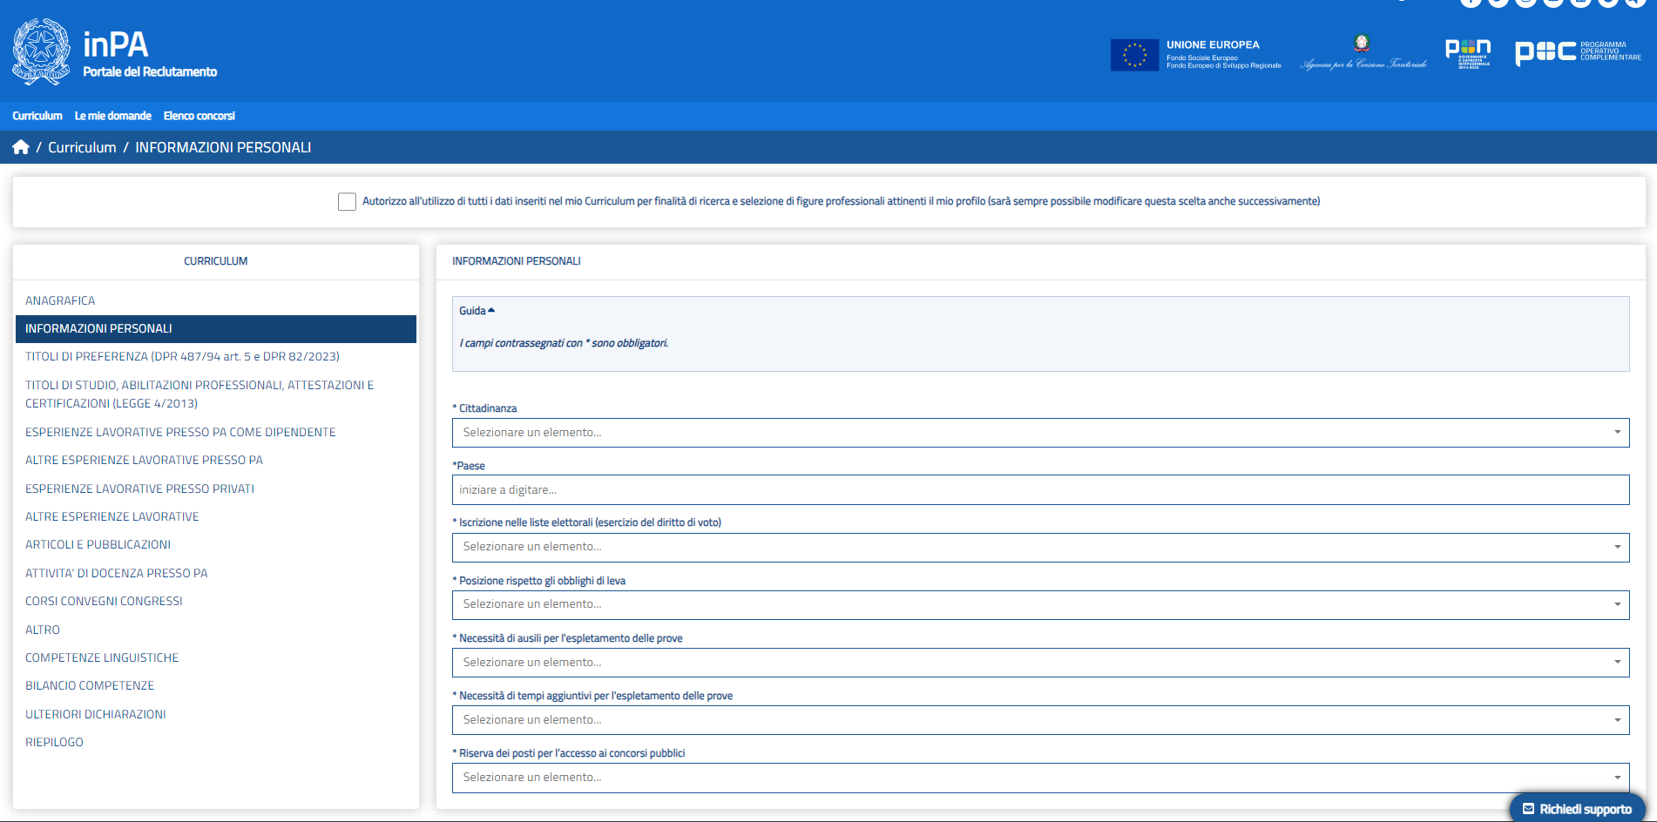Screen dimensions: 1657x822
Task: Click the I campi contrassegnati obbligatori note
Action: point(564,343)
